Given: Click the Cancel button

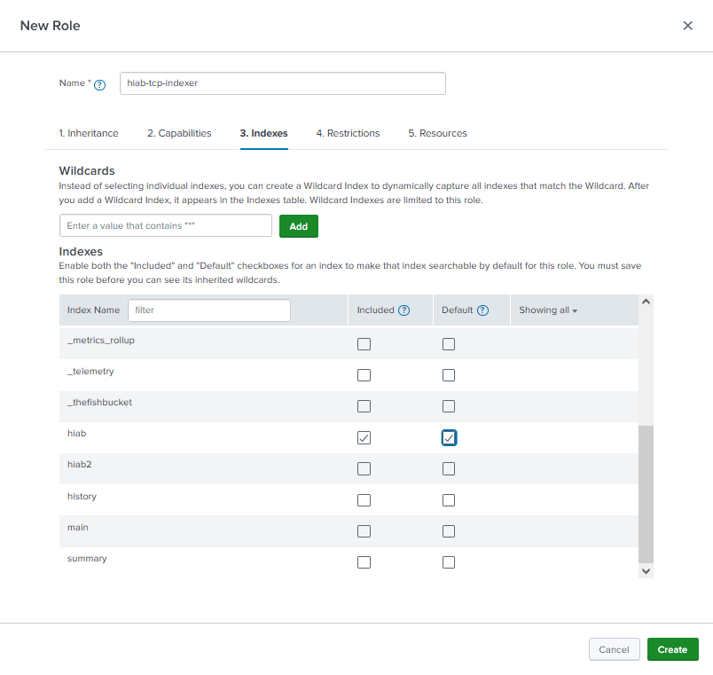Looking at the screenshot, I should [614, 649].
